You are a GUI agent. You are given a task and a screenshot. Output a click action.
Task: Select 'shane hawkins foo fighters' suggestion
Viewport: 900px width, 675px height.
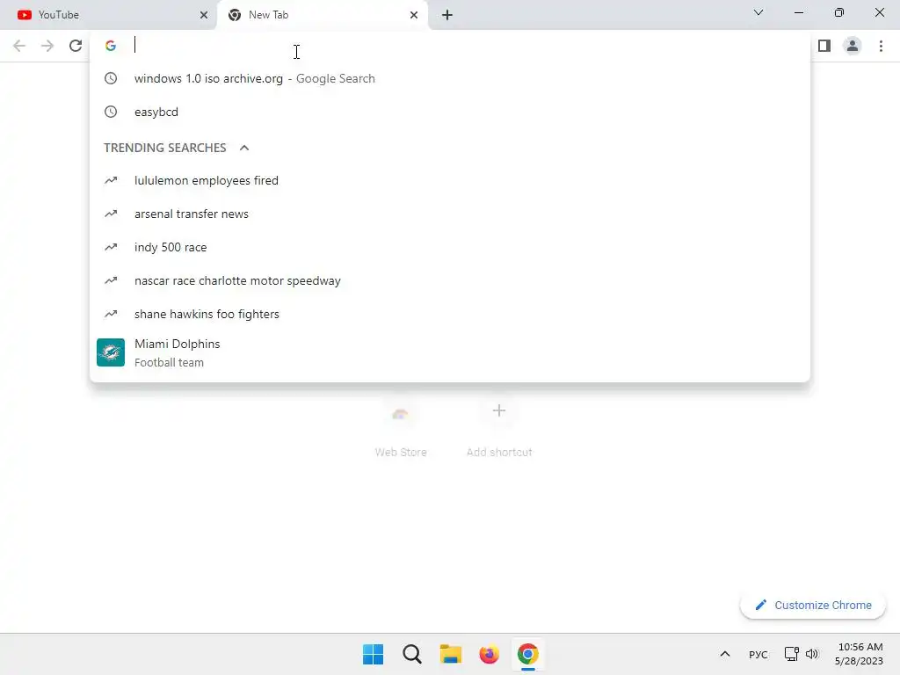point(449,314)
